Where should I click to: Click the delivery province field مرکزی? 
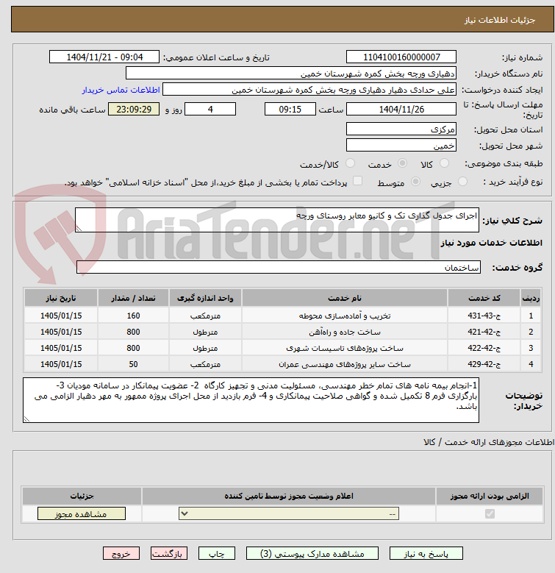(x=401, y=129)
